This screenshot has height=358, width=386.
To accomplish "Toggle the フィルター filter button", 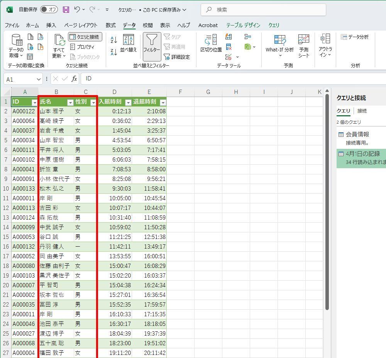I will point(152,47).
